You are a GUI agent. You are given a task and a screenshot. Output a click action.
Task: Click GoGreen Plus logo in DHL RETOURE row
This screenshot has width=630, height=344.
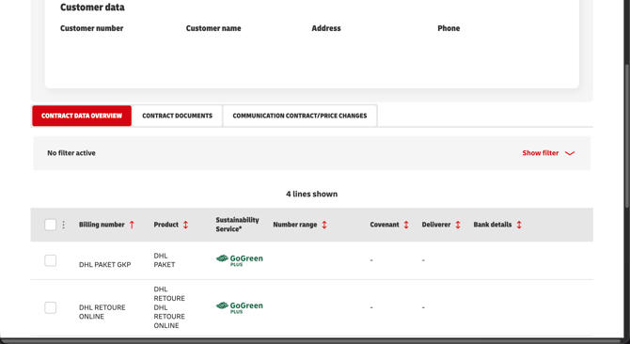tap(240, 307)
